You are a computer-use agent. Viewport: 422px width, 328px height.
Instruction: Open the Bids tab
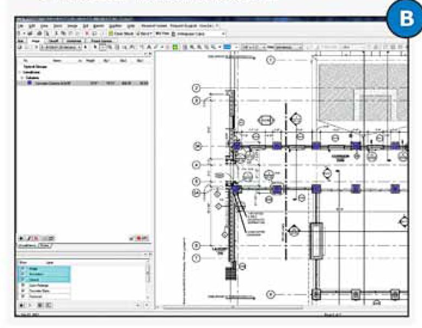[21, 41]
